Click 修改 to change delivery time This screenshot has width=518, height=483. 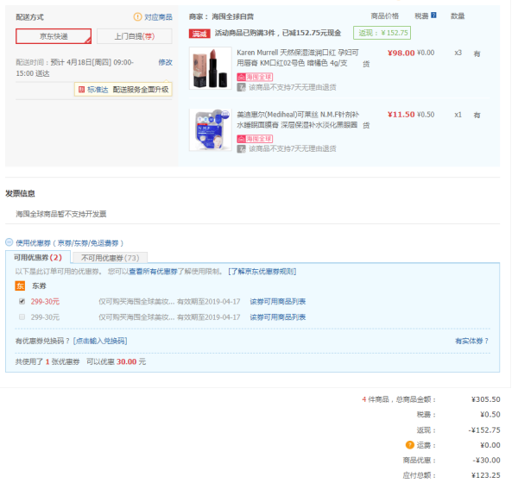(x=165, y=62)
